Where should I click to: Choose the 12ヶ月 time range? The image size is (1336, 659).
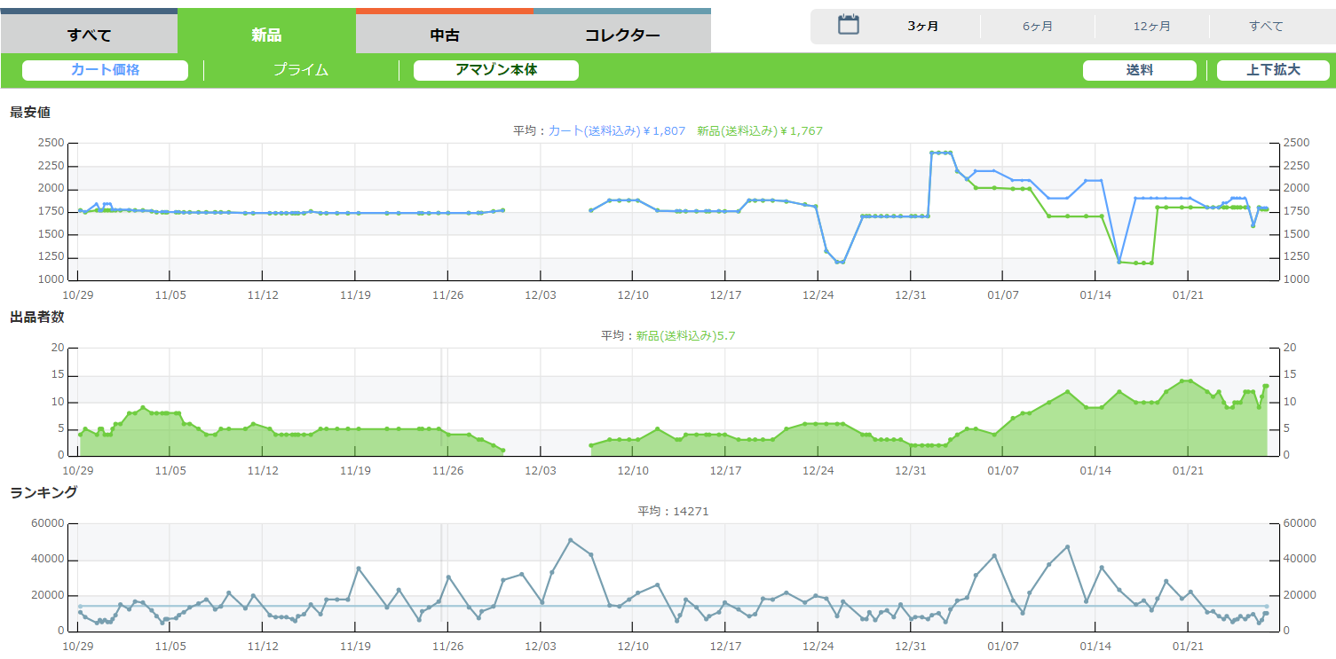click(x=1152, y=26)
